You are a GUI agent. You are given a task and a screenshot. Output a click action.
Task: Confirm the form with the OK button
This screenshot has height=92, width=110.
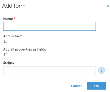pos(97,86)
